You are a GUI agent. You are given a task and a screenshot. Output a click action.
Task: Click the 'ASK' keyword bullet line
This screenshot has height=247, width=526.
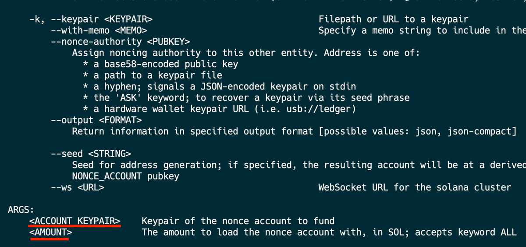pos(246,97)
